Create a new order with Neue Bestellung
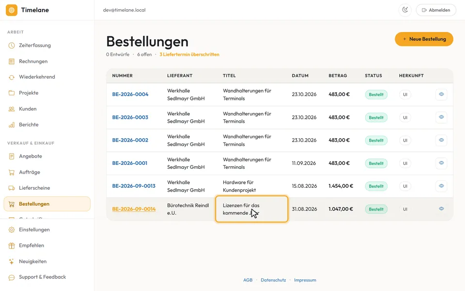Image resolution: width=465 pixels, height=291 pixels. [x=424, y=39]
